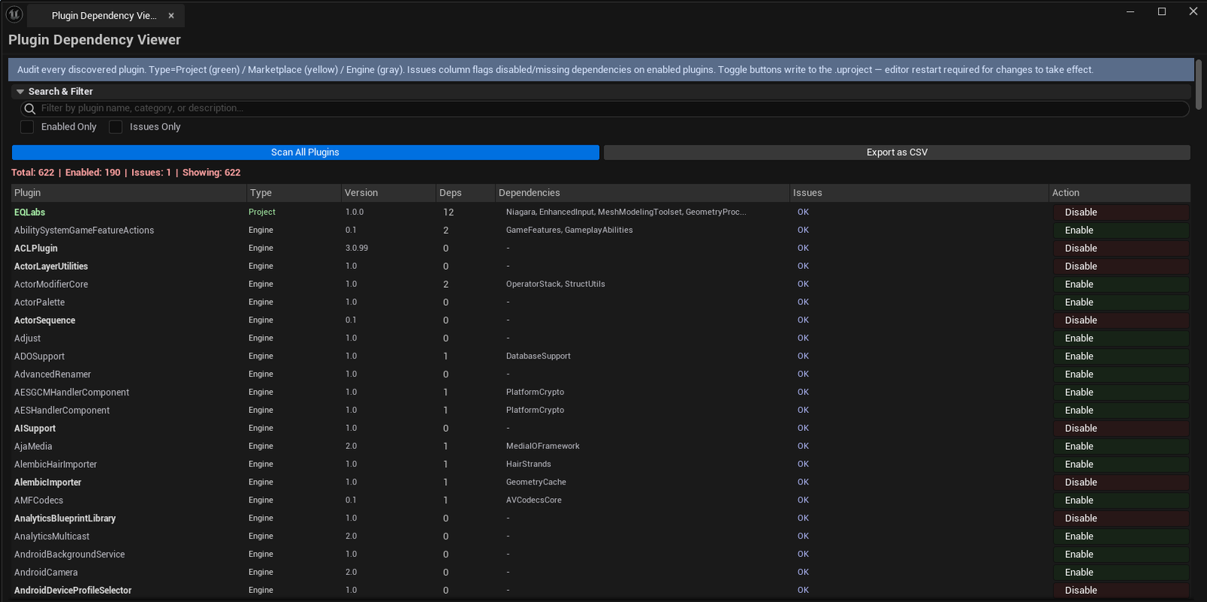Click the AMFCodecs plugin name

(x=38, y=500)
